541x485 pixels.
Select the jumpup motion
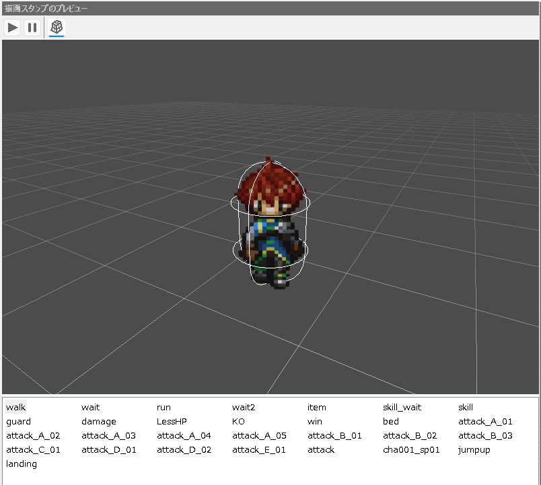[x=474, y=449]
